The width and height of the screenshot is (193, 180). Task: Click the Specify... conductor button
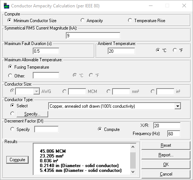pyautogui.click(x=32, y=114)
